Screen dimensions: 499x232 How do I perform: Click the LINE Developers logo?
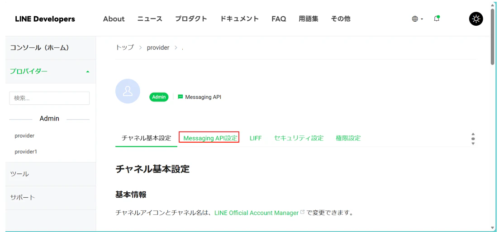[x=45, y=19]
